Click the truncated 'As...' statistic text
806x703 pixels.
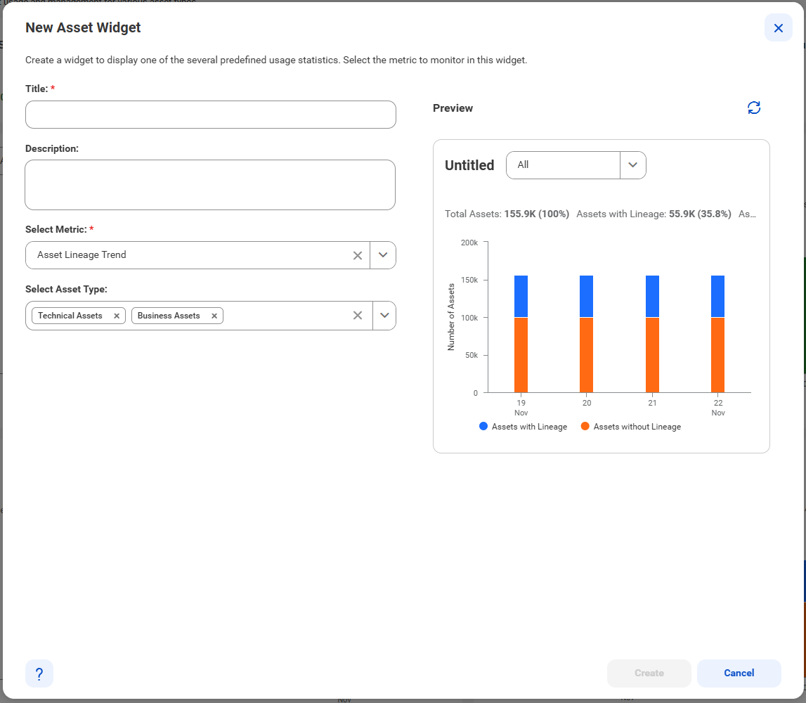747,214
